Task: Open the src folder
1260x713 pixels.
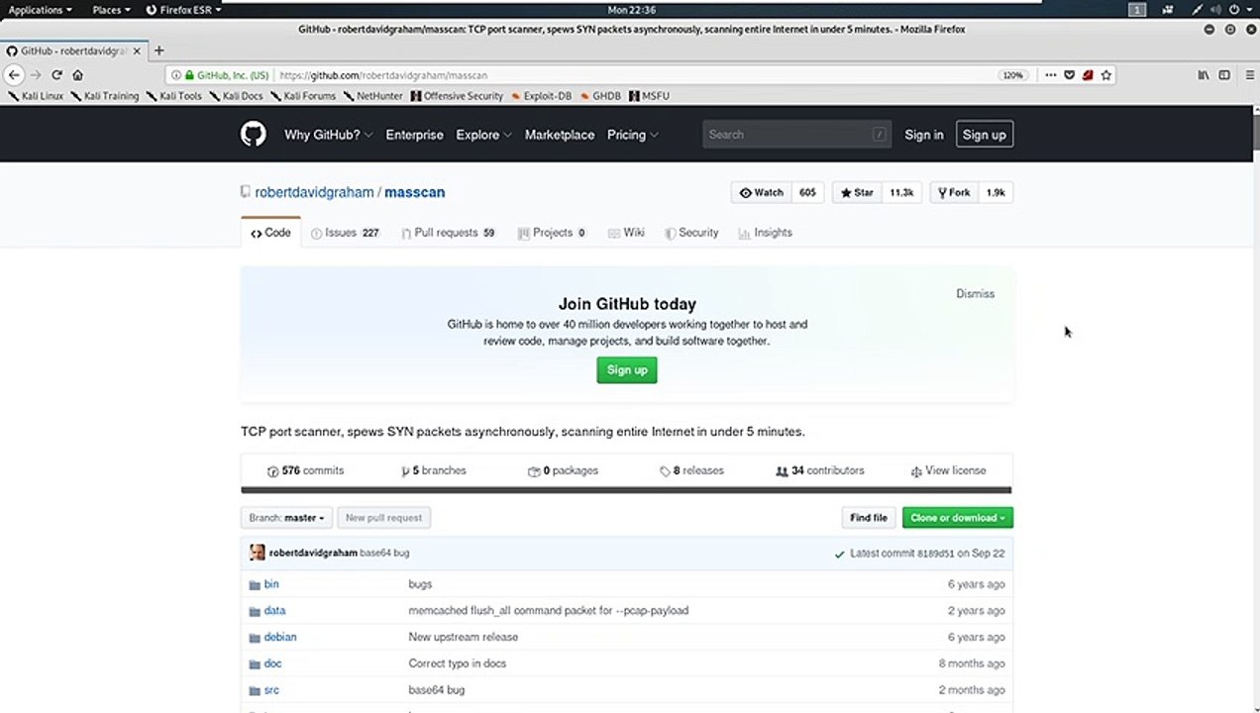Action: coord(271,690)
